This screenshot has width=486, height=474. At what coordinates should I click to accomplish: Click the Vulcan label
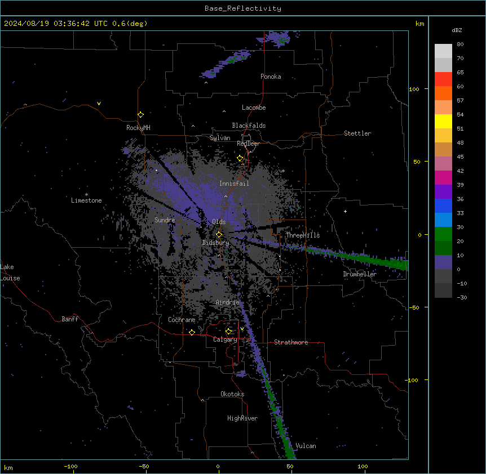[306, 446]
